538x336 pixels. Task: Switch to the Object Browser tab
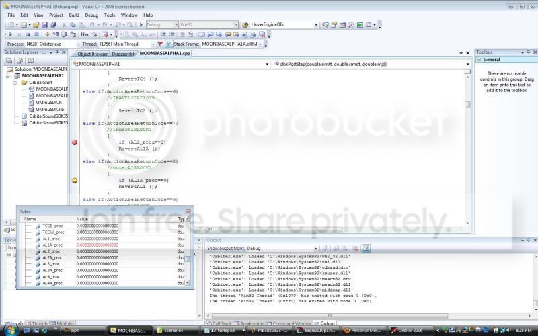[92, 54]
